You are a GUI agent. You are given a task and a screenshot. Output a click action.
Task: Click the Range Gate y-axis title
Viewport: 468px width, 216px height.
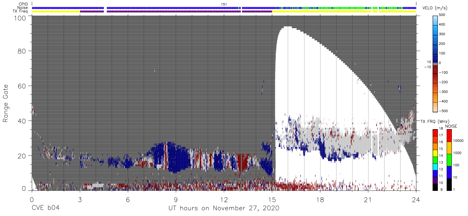pyautogui.click(x=6, y=104)
